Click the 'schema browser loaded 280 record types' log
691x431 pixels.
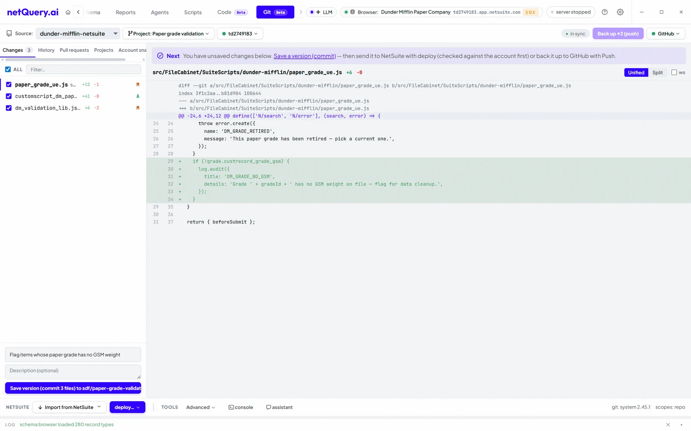point(67,425)
